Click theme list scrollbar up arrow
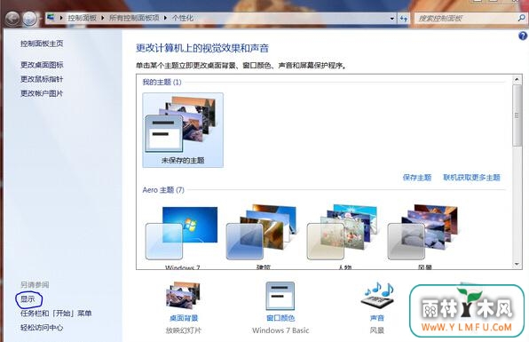 [x=517, y=80]
